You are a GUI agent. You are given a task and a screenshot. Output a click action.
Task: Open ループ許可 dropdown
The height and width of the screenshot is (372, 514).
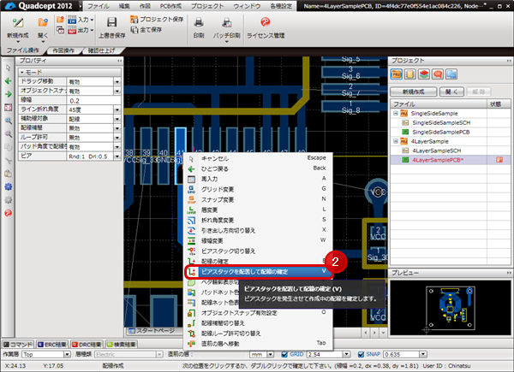(x=117, y=138)
